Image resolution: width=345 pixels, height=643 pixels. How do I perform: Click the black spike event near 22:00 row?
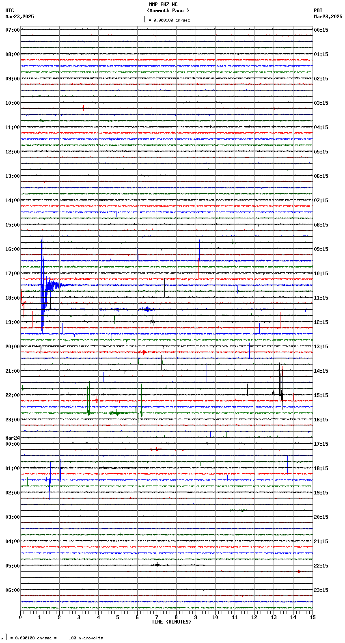pyautogui.click(x=281, y=386)
